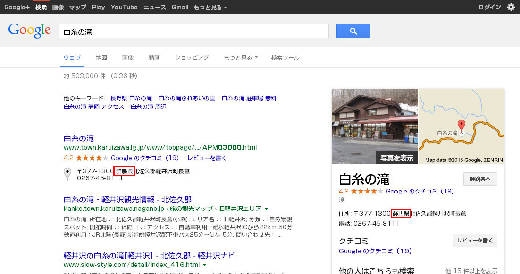Viewport: 520px width, 274px height.
Task: Click related keyword 白糸の滝 静岡 アクセス
Action: tap(94, 106)
